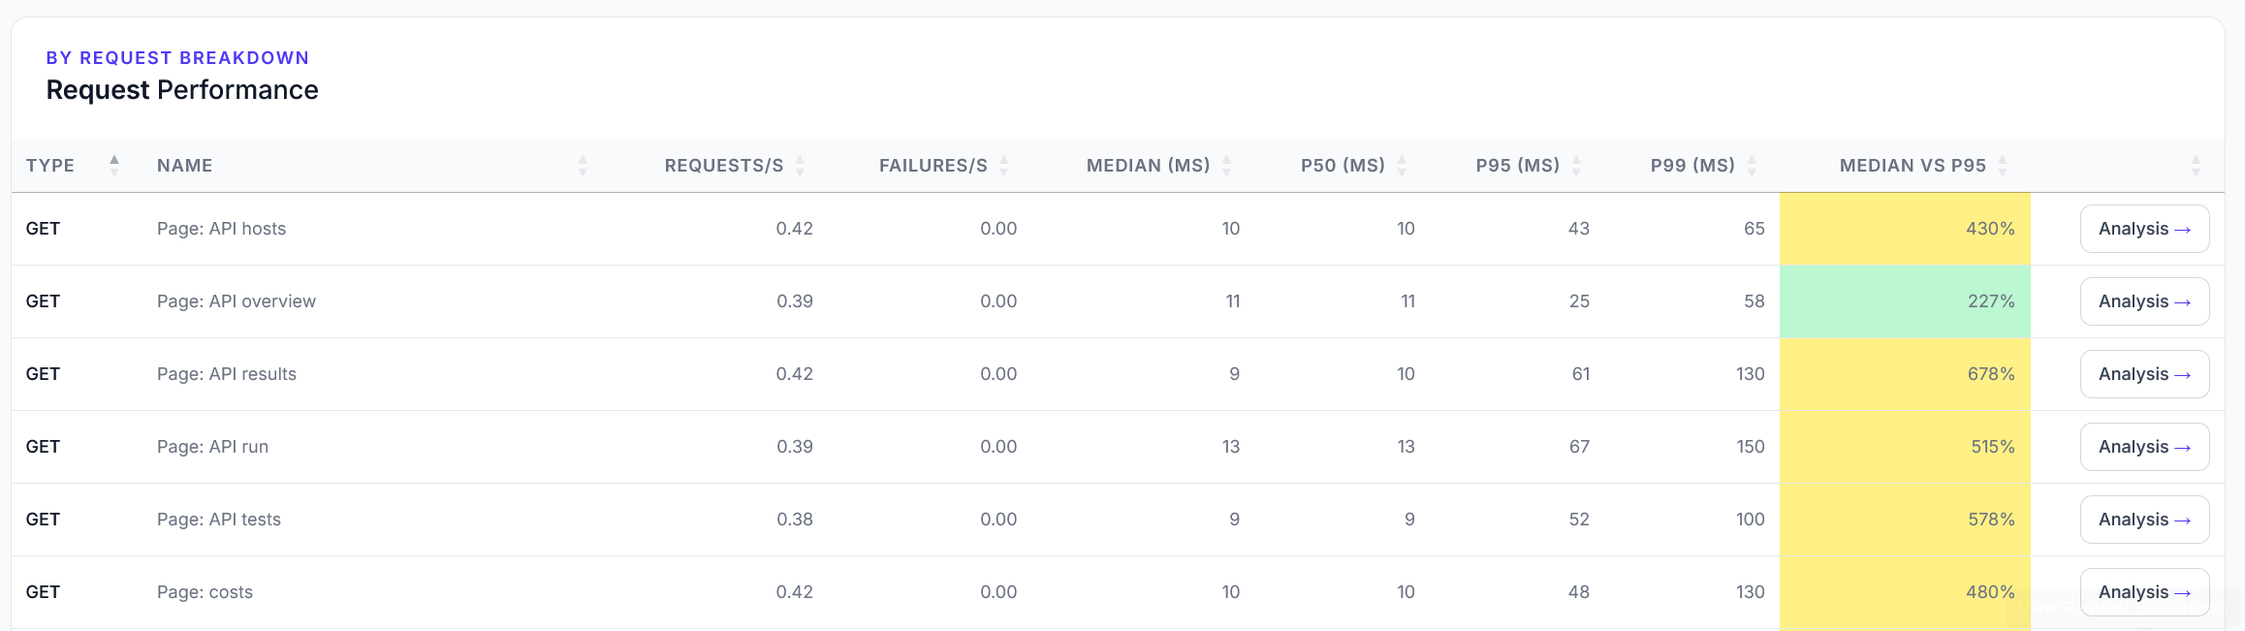Screen dimensions: 2245x631
Task: Open Analysis for Page: costs
Action: (2144, 592)
